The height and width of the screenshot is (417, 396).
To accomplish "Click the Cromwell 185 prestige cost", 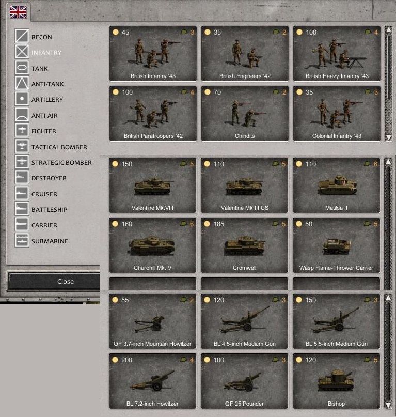I will (219, 224).
